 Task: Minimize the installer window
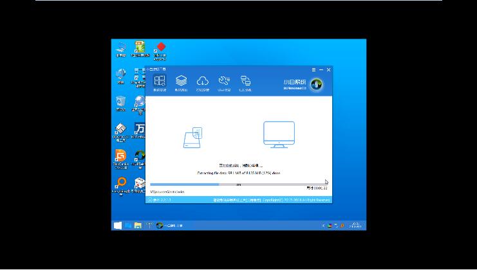[x=321, y=69]
